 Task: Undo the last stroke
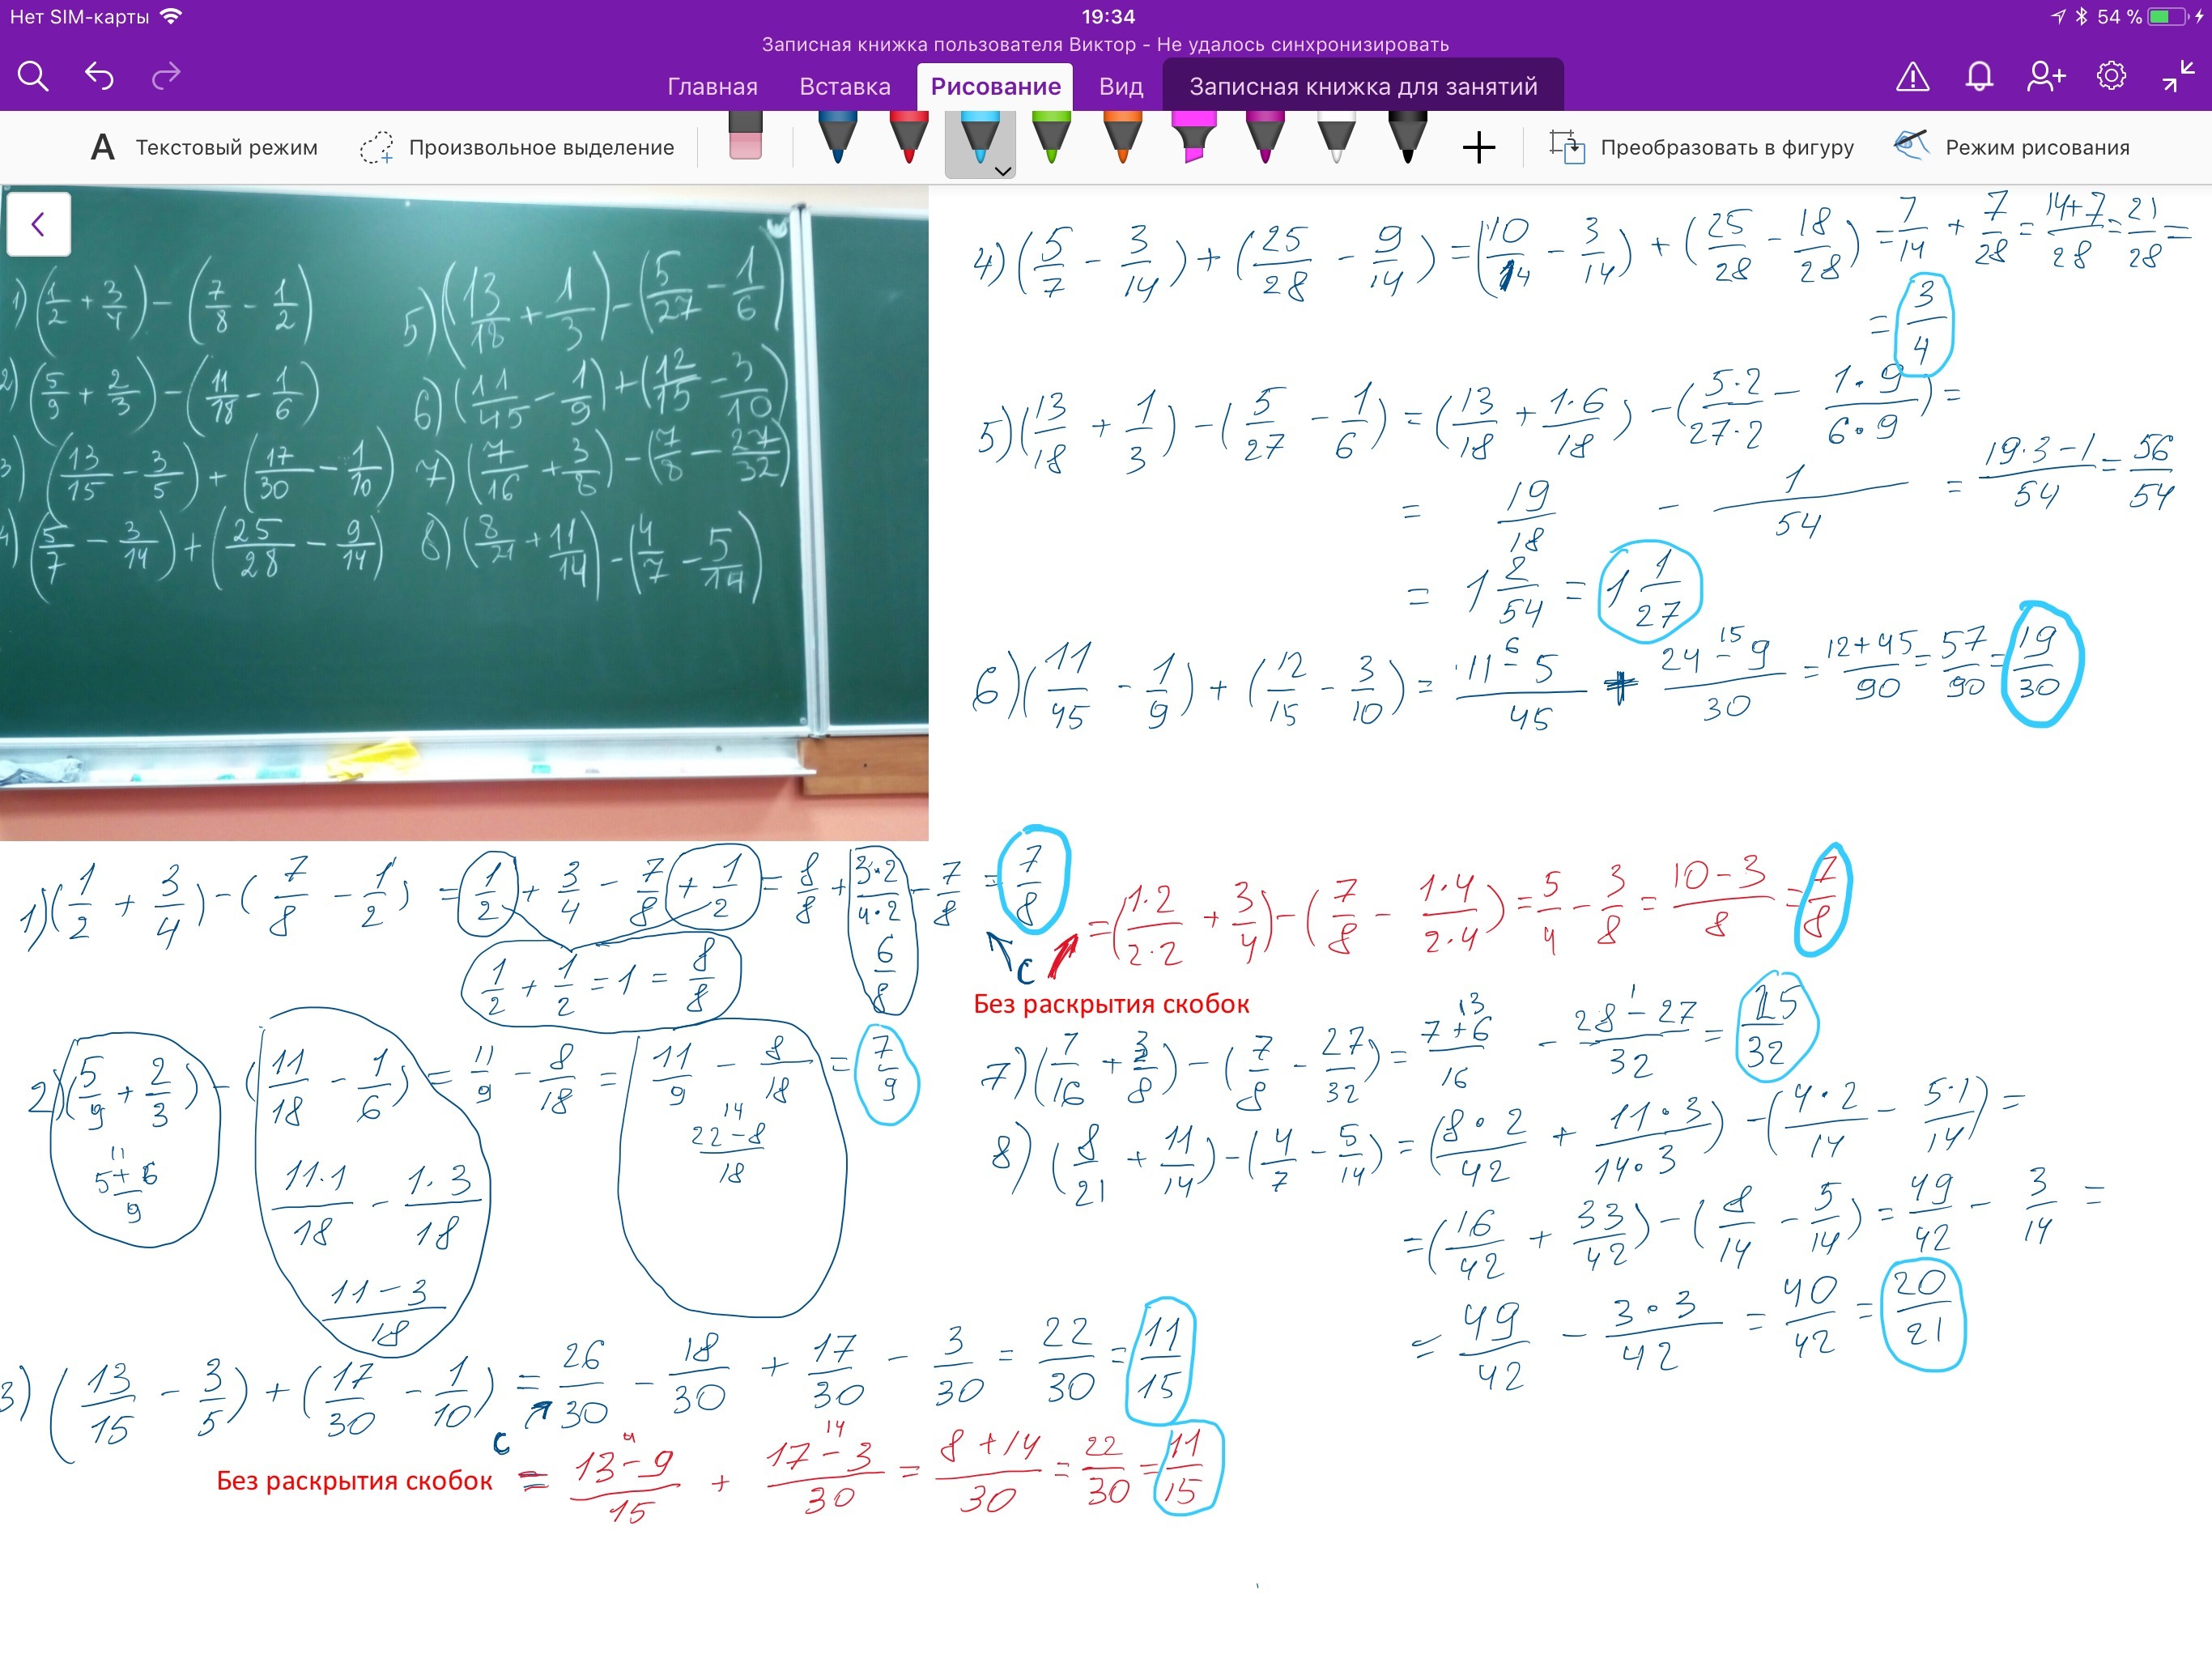point(99,76)
